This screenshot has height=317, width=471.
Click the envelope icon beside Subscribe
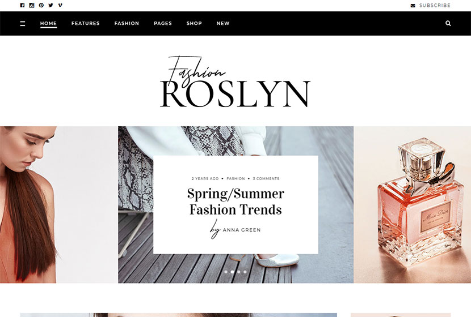click(413, 6)
